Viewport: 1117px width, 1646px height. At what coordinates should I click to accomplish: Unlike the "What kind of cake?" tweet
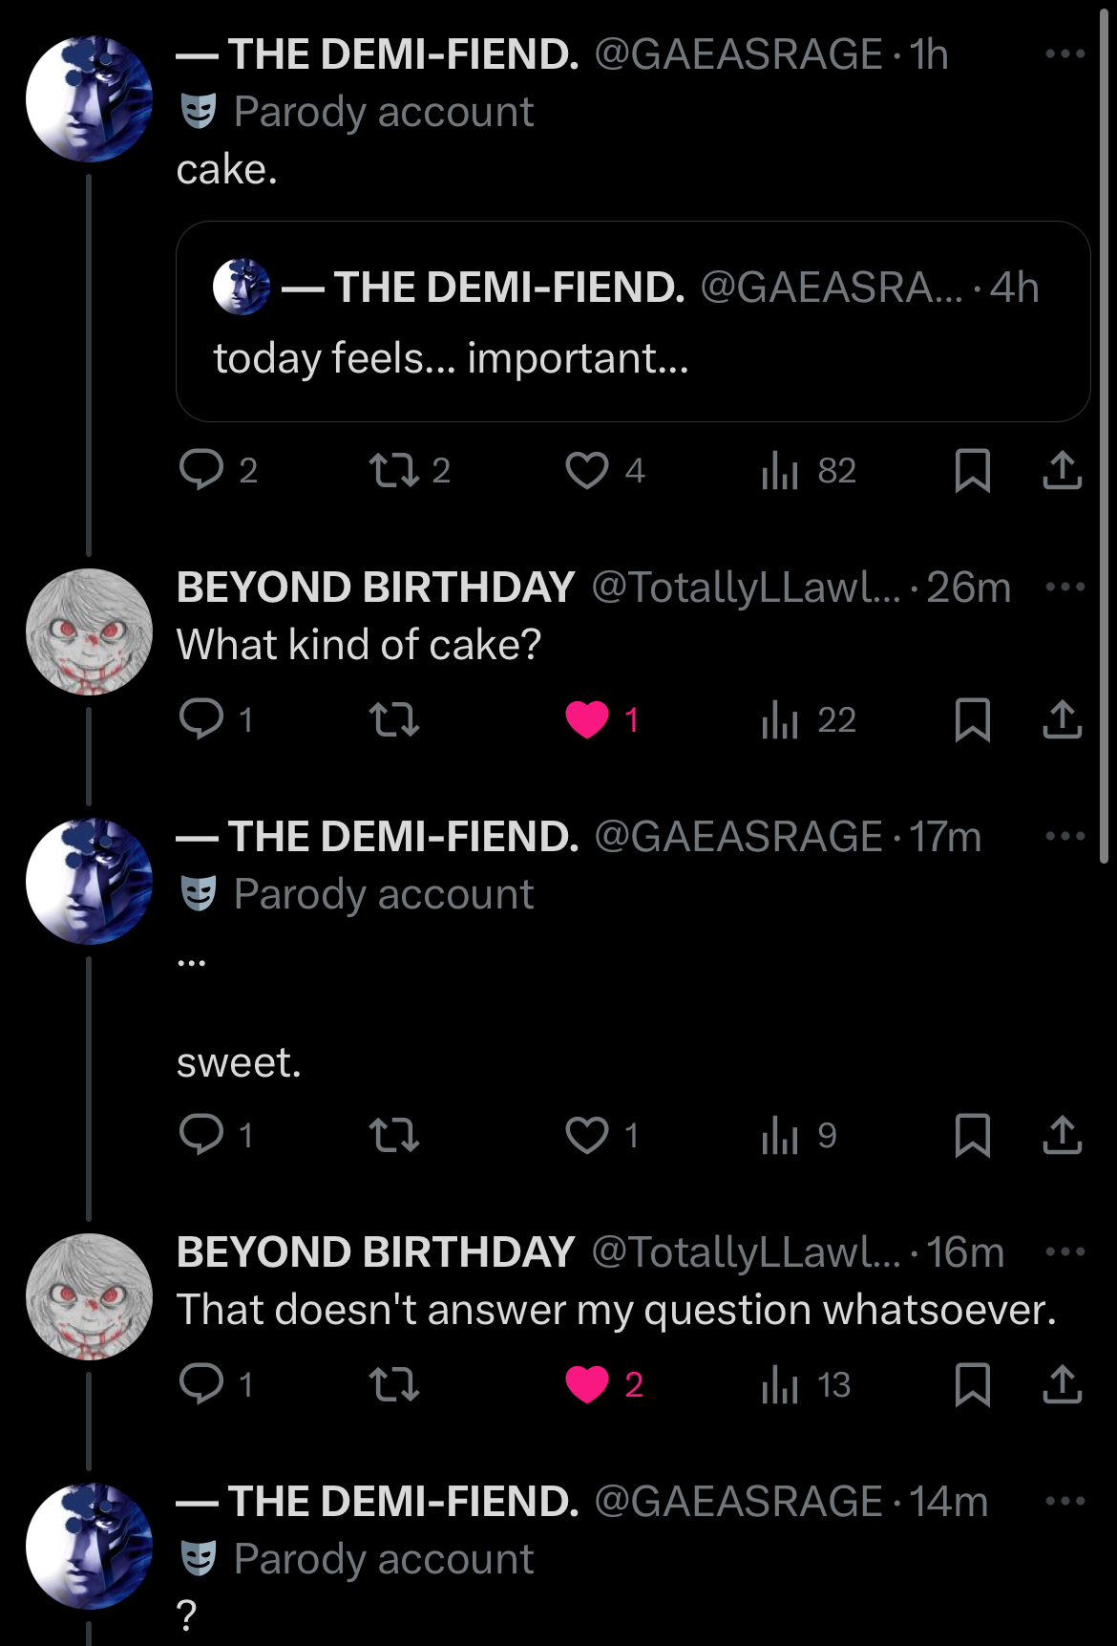586,719
